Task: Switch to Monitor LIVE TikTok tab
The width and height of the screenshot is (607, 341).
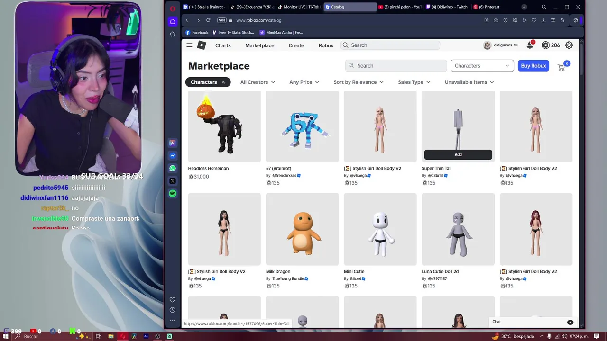Action: [x=299, y=7]
